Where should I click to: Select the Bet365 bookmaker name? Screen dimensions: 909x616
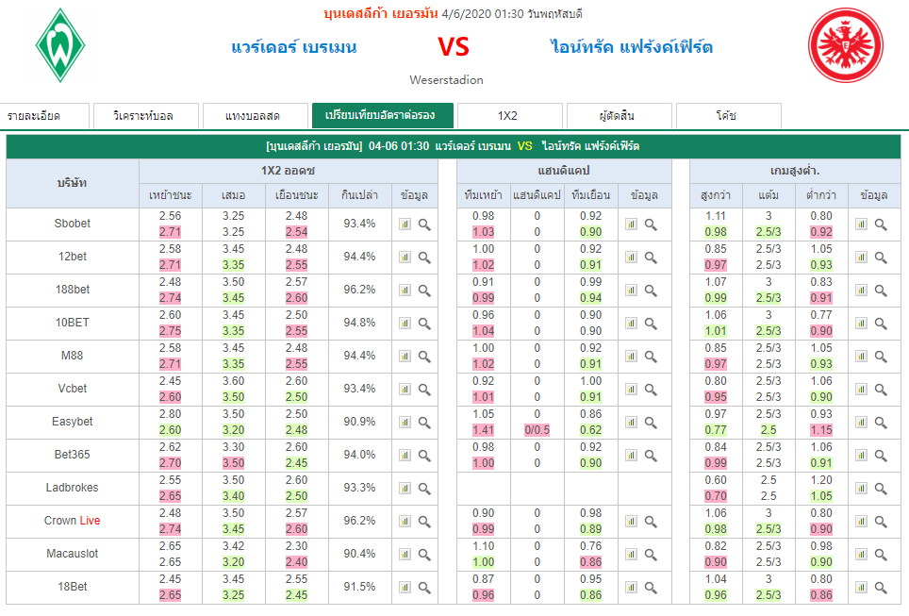click(x=73, y=455)
